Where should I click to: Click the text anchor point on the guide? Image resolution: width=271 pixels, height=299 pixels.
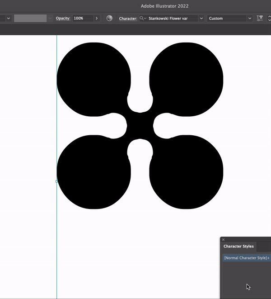tap(57, 181)
